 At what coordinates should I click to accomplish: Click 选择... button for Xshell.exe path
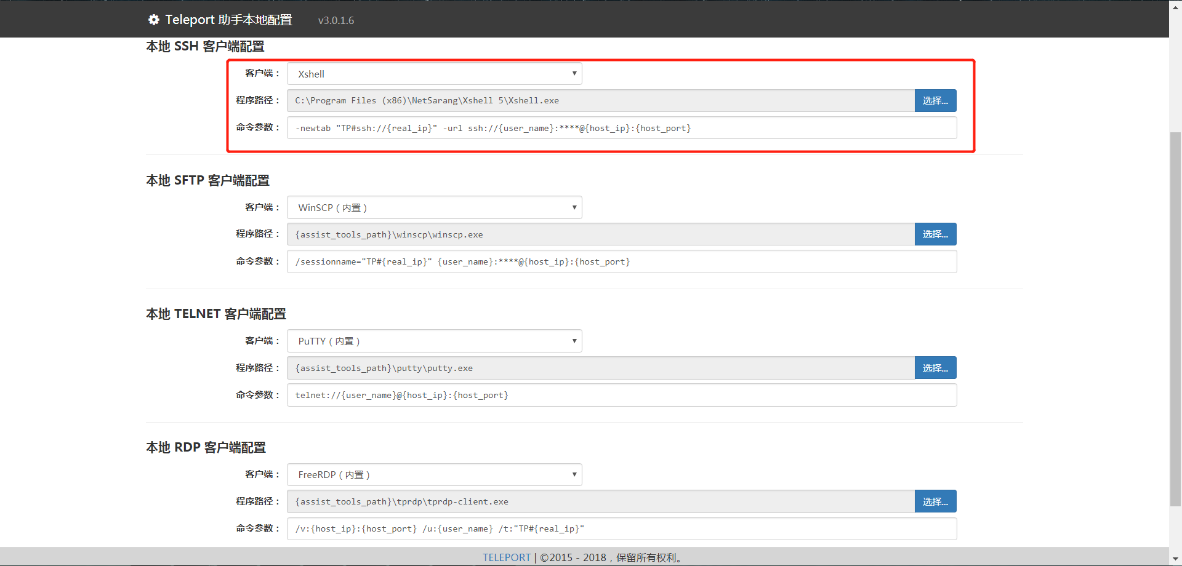[935, 100]
